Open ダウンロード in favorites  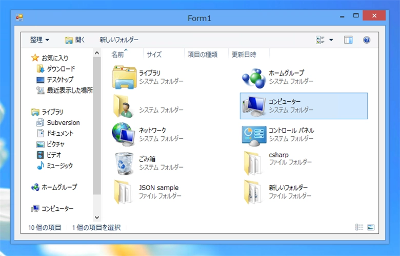tap(61, 69)
